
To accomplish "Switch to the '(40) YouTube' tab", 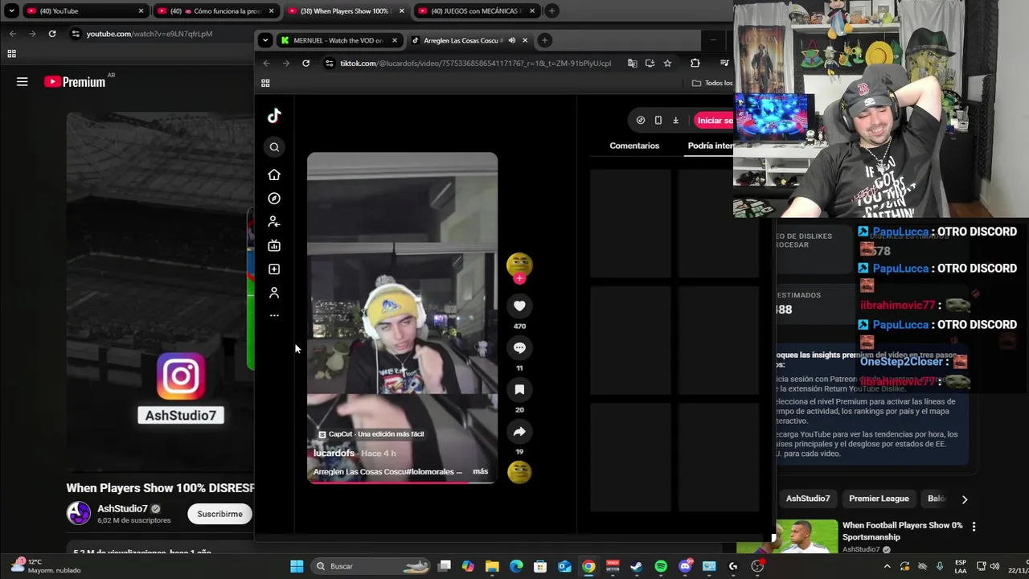I will 84,11.
